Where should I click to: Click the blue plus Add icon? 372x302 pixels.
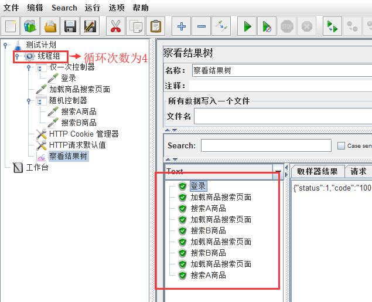click(181, 26)
